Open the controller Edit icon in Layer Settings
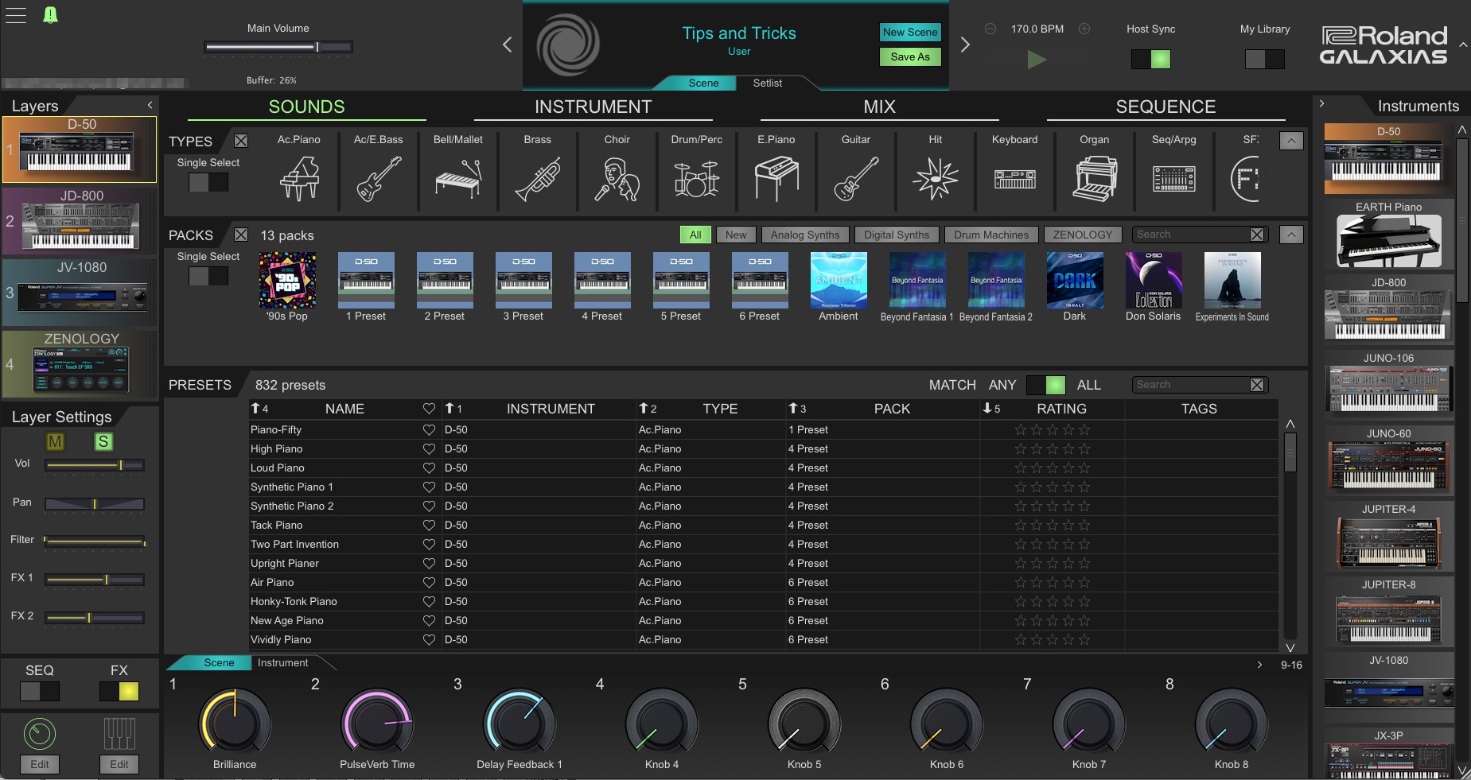This screenshot has height=780, width=1471. (x=40, y=733)
